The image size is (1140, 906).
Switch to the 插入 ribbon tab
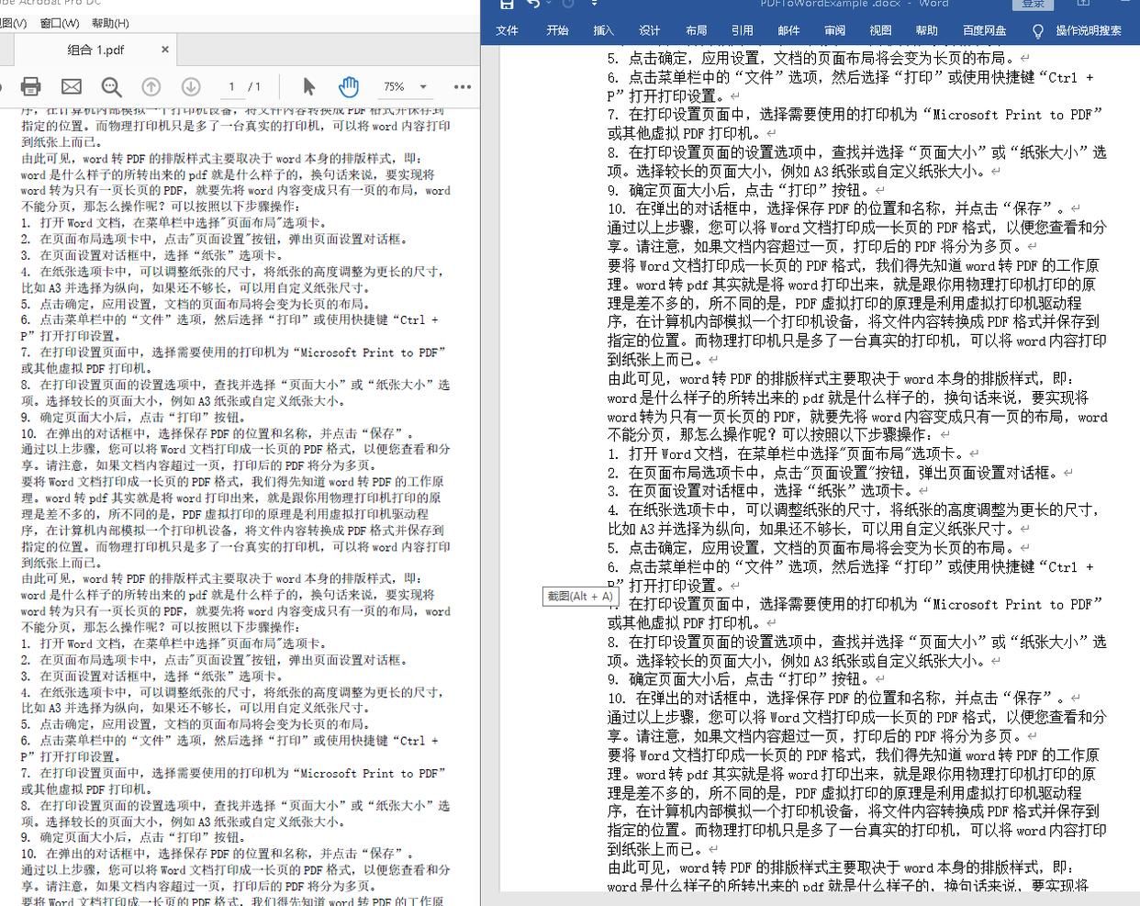pos(603,29)
